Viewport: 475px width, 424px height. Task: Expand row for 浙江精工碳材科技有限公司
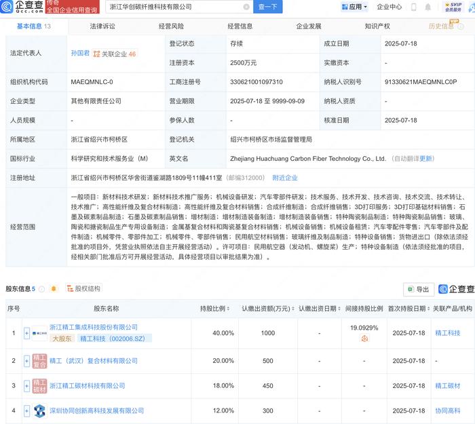pyautogui.click(x=26, y=386)
